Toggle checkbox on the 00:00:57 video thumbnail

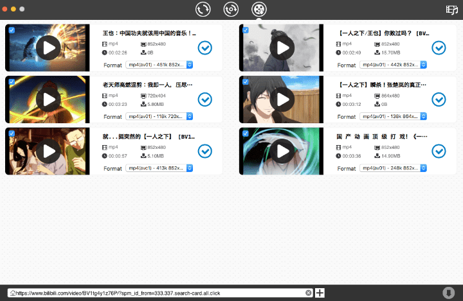11,133
